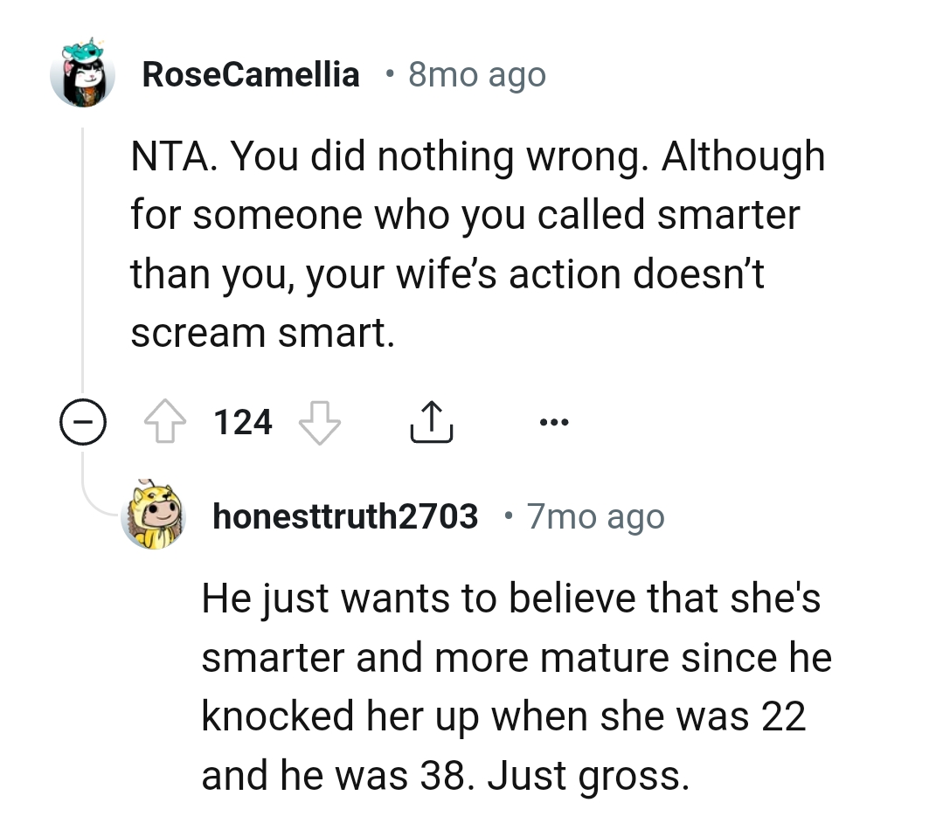Screen dimensions: 943x837
Task: Open RoseCamellia's profile
Action: [250, 74]
